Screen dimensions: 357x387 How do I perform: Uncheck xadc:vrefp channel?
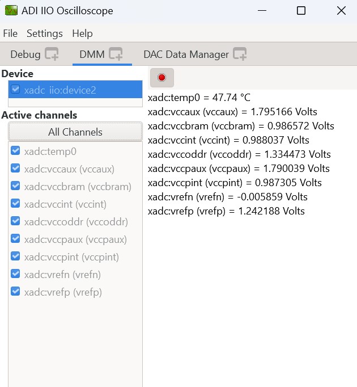pos(15,291)
